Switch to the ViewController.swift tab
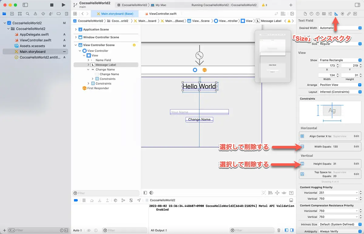This screenshot has width=364, height=234. (160, 14)
